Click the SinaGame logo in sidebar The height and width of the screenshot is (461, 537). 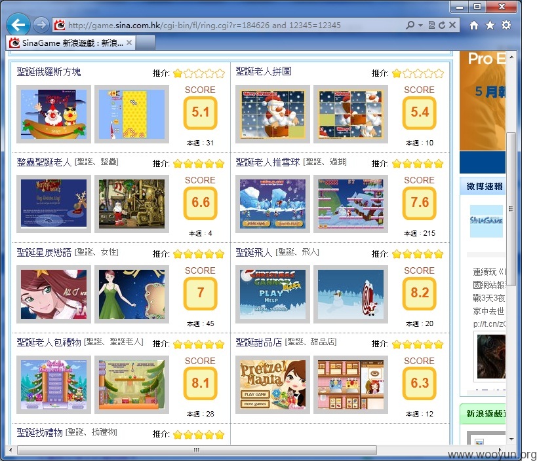[x=487, y=221]
